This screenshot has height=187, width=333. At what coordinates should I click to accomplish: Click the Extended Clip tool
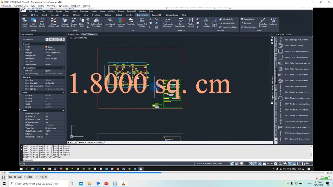point(226,19)
